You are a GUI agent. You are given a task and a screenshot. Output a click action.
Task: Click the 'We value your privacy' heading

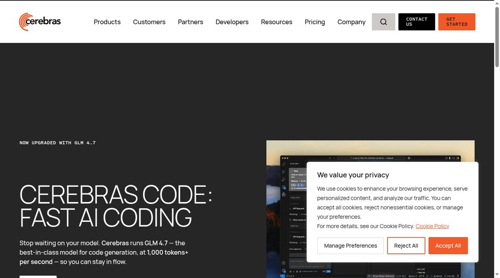353,175
